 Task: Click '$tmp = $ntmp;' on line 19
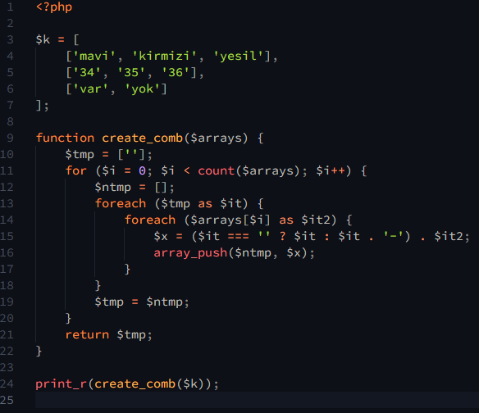tap(142, 302)
